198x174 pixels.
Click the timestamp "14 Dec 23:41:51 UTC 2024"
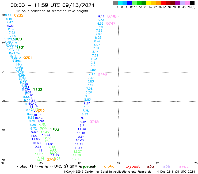tap(175, 172)
